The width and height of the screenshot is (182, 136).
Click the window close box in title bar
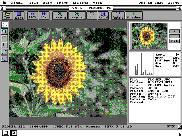tap(4, 8)
